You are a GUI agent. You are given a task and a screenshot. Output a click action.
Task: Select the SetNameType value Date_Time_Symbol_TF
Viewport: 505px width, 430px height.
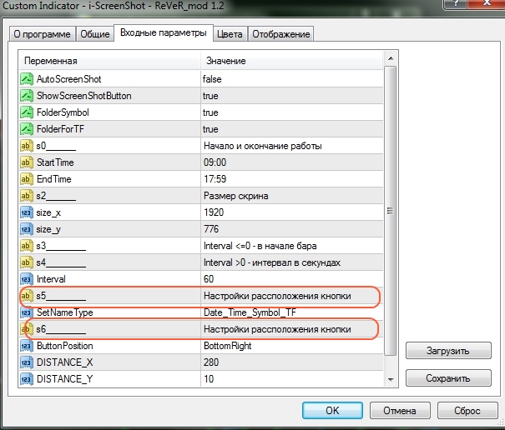250,312
